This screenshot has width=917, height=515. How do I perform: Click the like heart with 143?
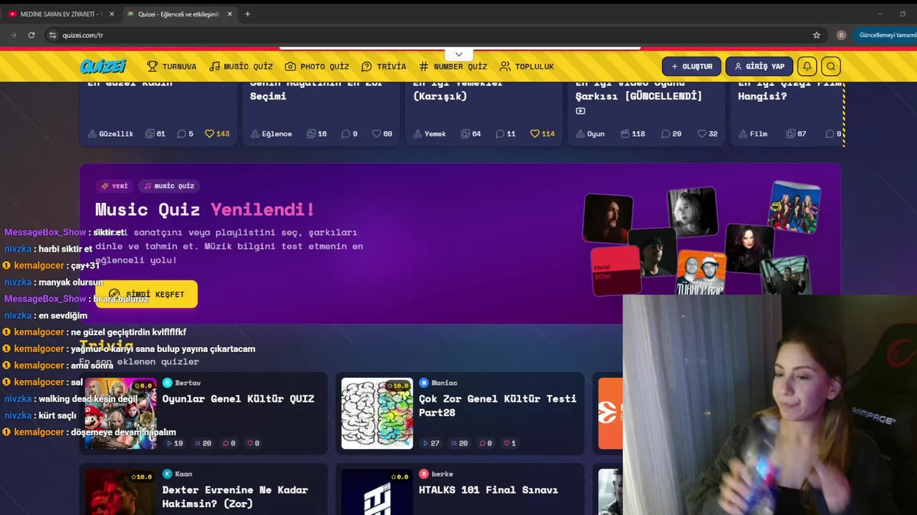coord(217,134)
